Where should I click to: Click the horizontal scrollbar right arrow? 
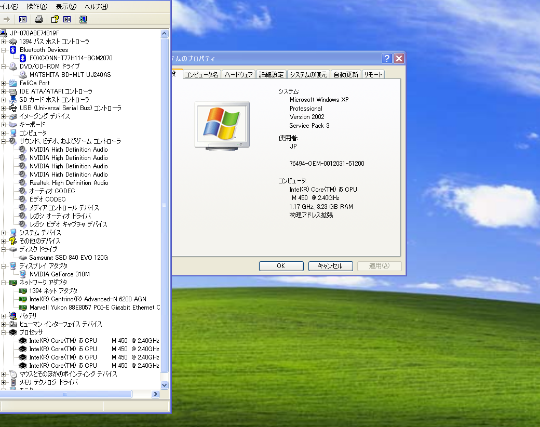point(155,394)
